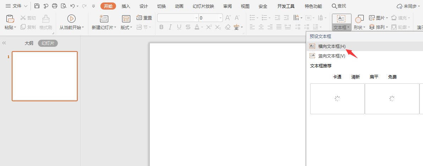Switch to the 审阅 tab
Screen dimensions: 423x166
click(227, 6)
